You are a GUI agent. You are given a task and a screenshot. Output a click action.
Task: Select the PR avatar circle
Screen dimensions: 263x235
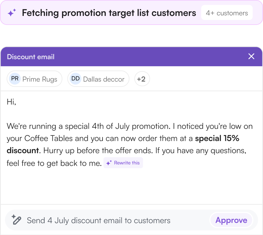(x=15, y=79)
